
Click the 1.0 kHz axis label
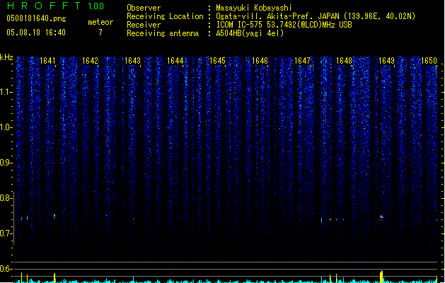[6, 127]
